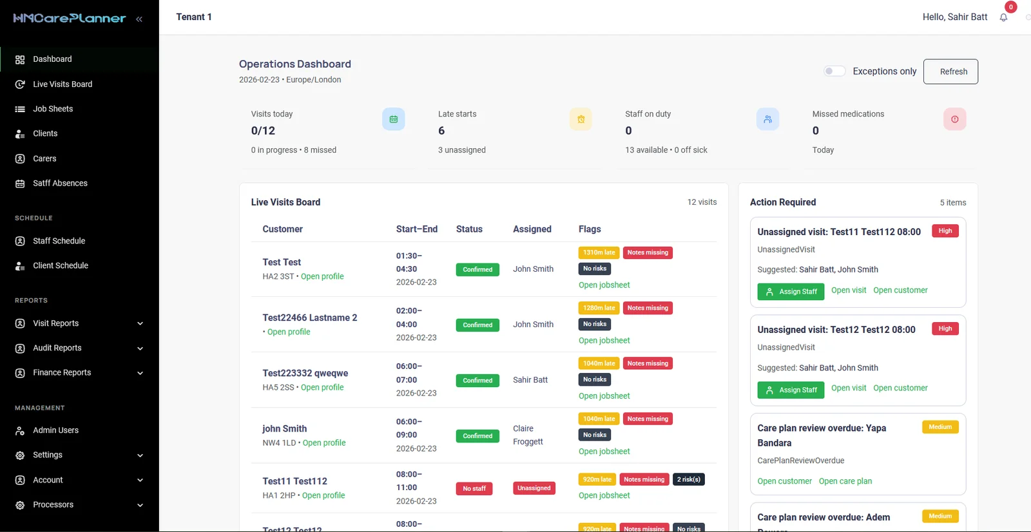Expand the Finance Reports menu chevron
Viewport: 1031px width, 532px height.
pos(140,373)
